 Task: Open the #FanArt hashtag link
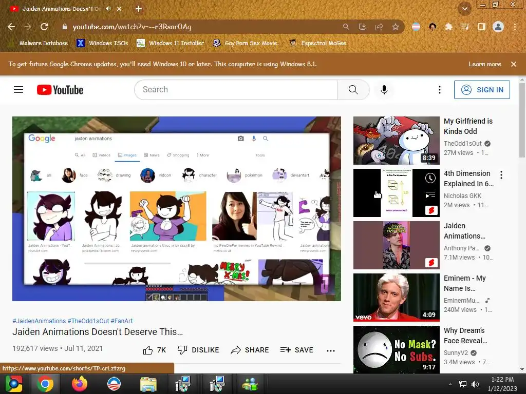click(122, 321)
